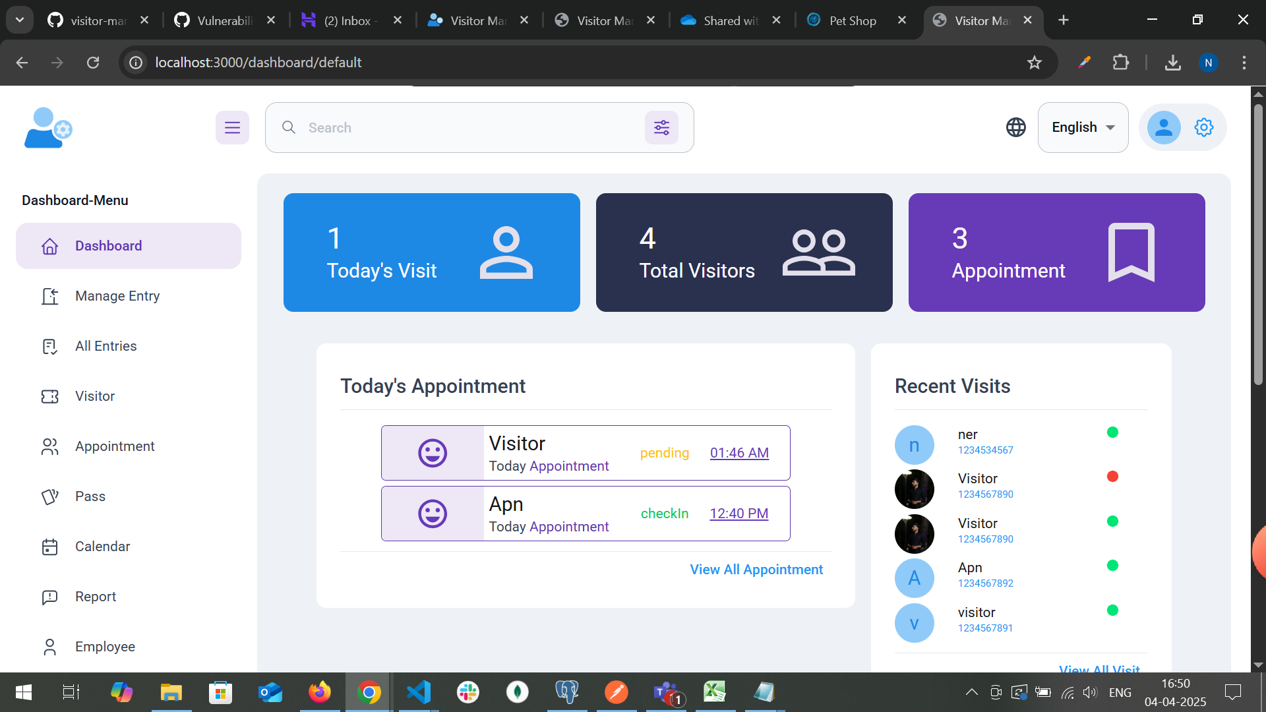Viewport: 1266px width, 712px height.
Task: Show hidden system tray icons chevron
Action: [971, 692]
